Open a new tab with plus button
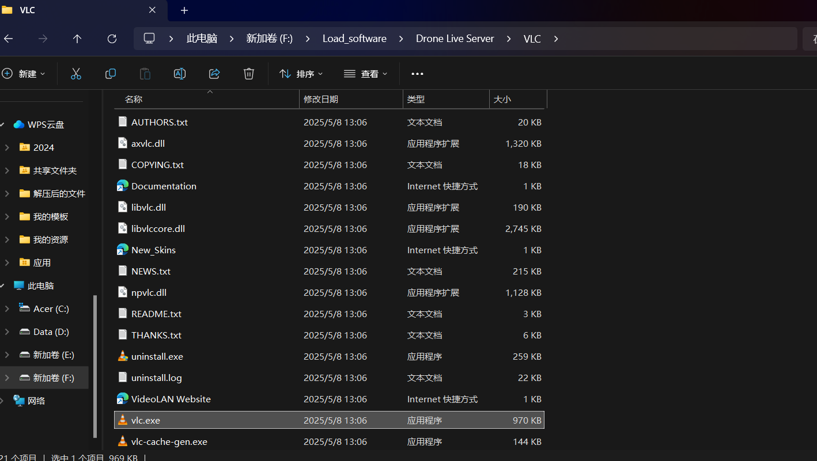 (x=184, y=10)
